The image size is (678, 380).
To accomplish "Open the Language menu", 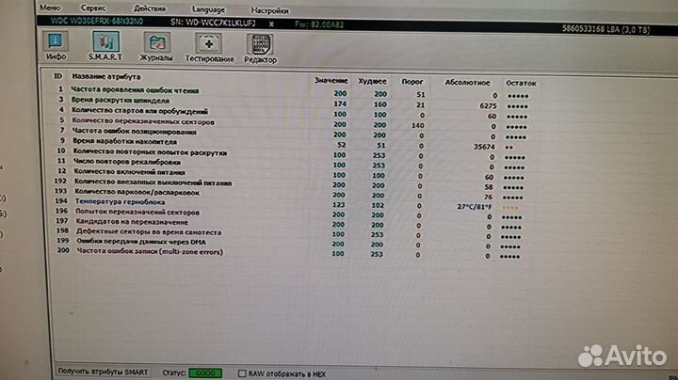I will [x=208, y=9].
